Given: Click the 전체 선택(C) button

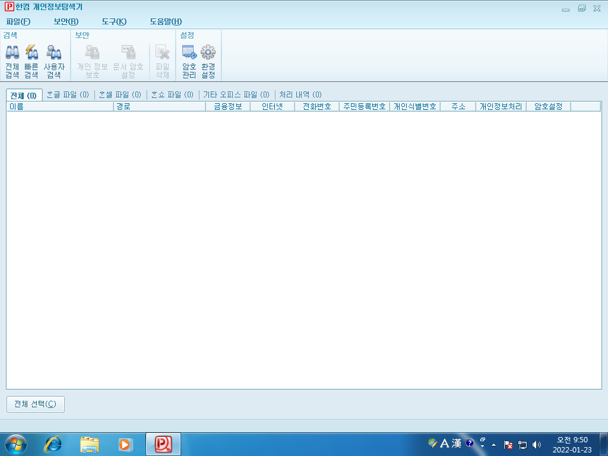Looking at the screenshot, I should pyautogui.click(x=35, y=404).
